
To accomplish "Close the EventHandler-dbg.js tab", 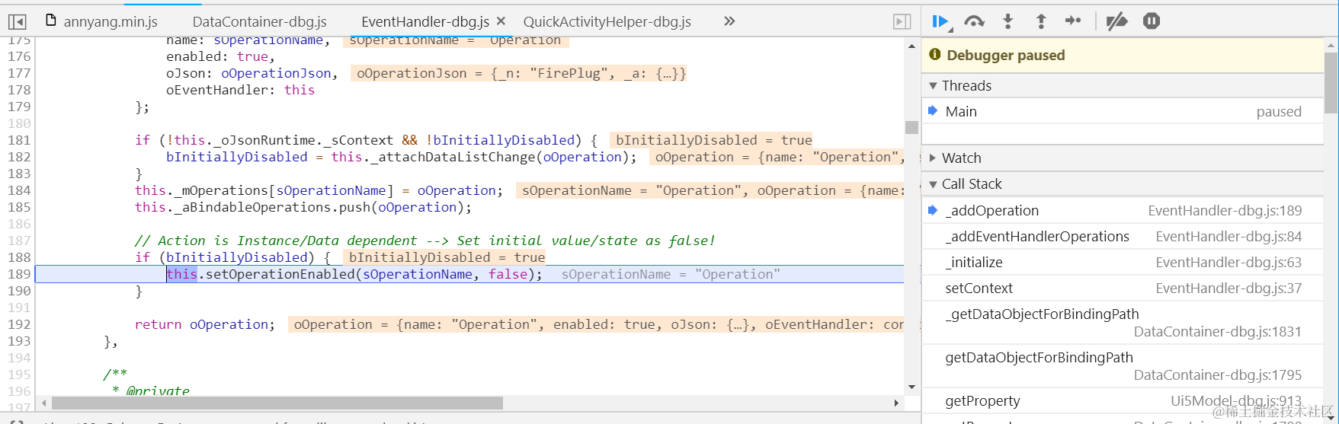I will [x=501, y=21].
